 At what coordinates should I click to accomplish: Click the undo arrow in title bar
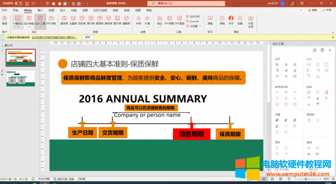(x=33, y=3)
